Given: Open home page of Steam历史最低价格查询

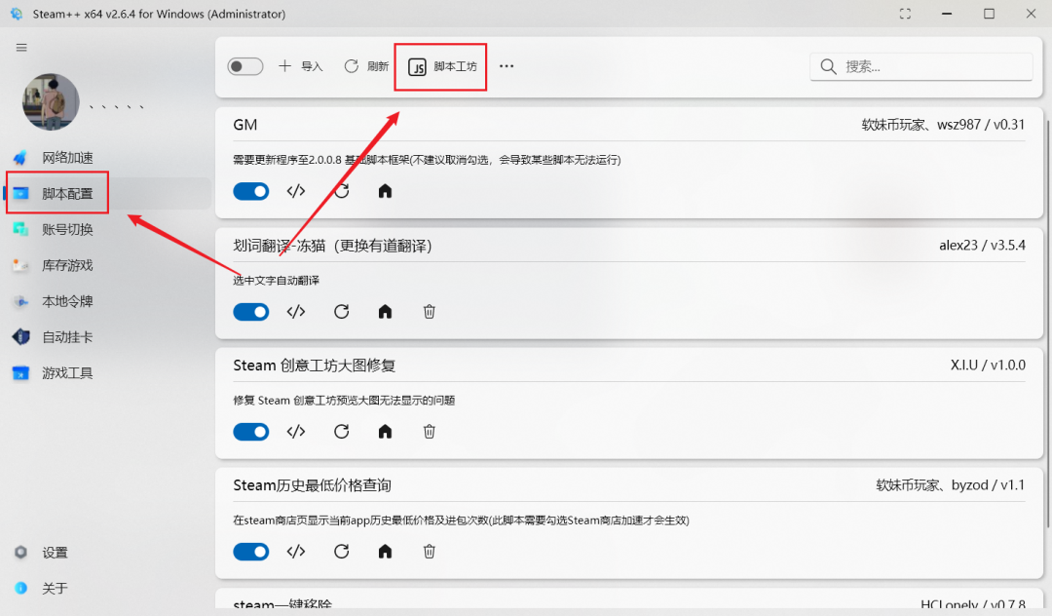Looking at the screenshot, I should coord(385,552).
